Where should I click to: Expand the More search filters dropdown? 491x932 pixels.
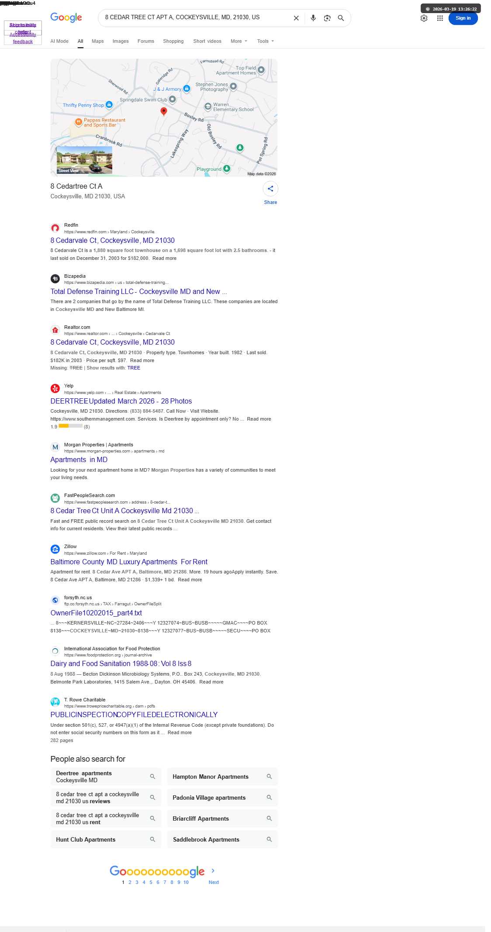coord(239,41)
